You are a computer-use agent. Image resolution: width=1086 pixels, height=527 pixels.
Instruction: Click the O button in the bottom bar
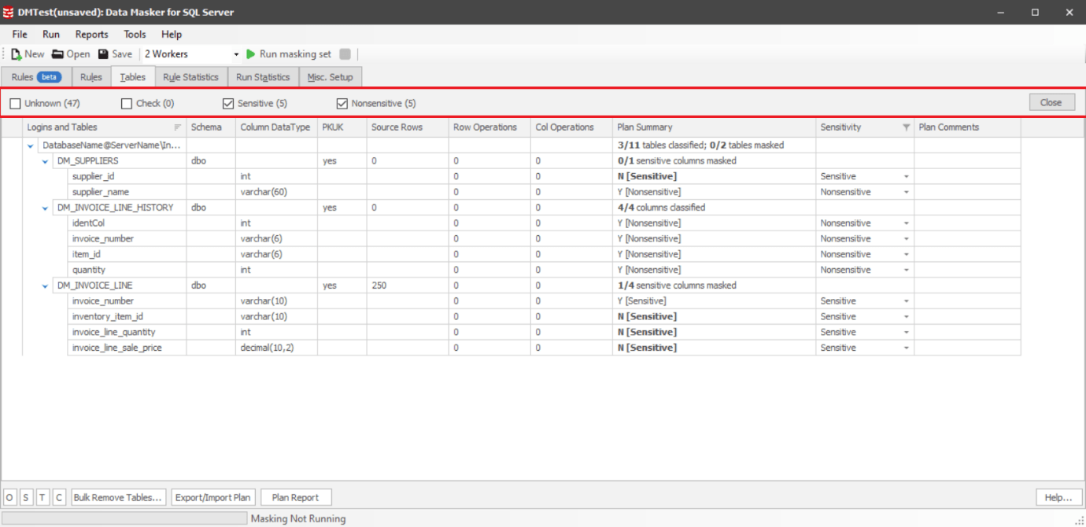9,496
